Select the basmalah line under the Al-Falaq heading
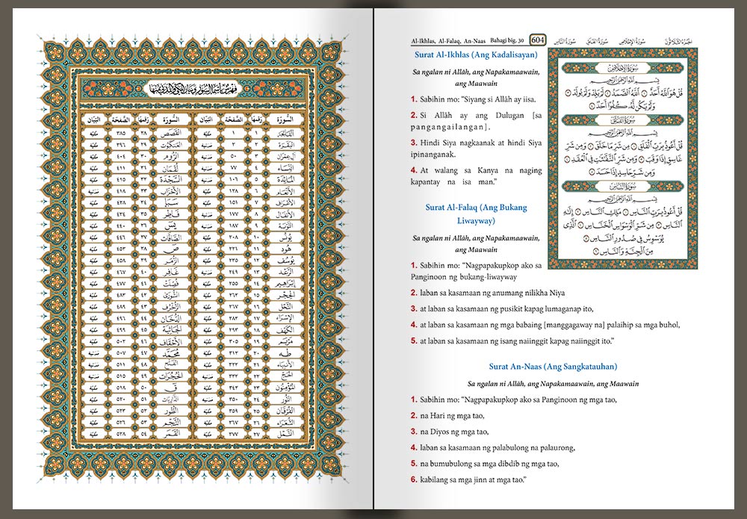This screenshot has width=747, height=519. coord(476,243)
